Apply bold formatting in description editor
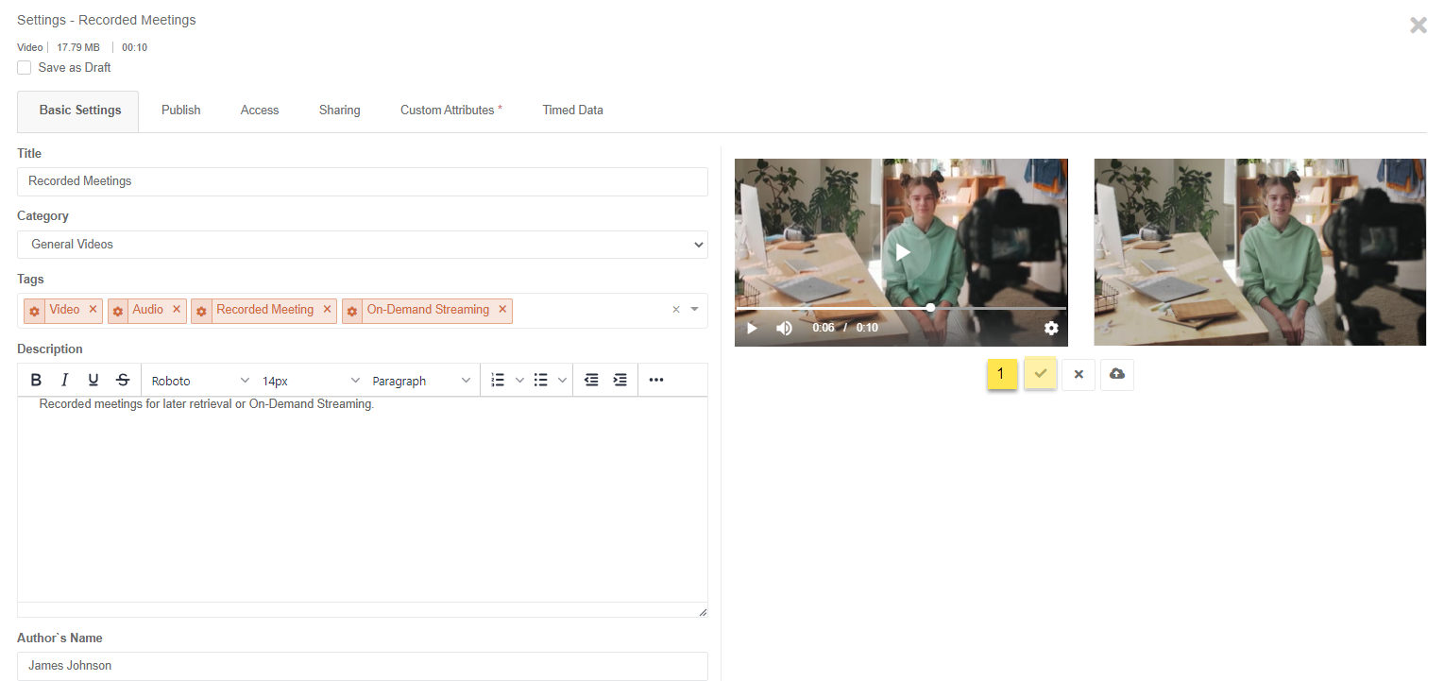 click(x=36, y=381)
